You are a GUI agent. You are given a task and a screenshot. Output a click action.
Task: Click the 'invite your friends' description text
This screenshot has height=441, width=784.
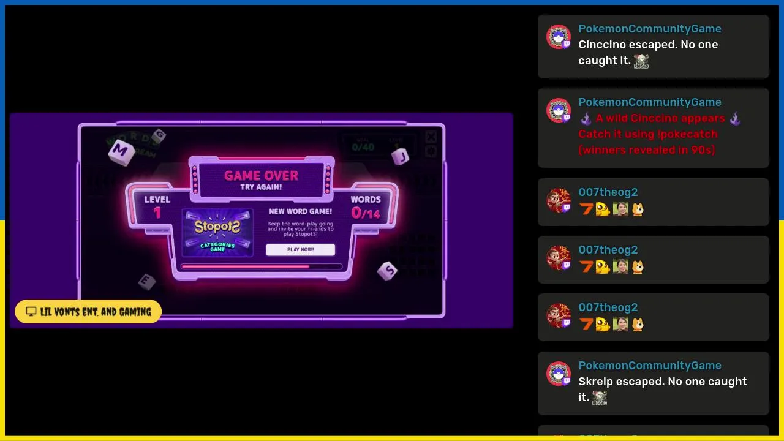(x=300, y=229)
